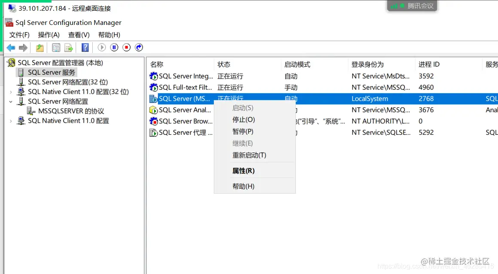This screenshot has height=274, width=498.
Task: Open the 查看(V) menu
Action: click(79, 35)
